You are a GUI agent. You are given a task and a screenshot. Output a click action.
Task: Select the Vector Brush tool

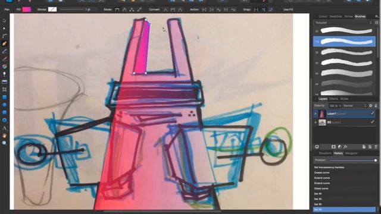coord(4,59)
